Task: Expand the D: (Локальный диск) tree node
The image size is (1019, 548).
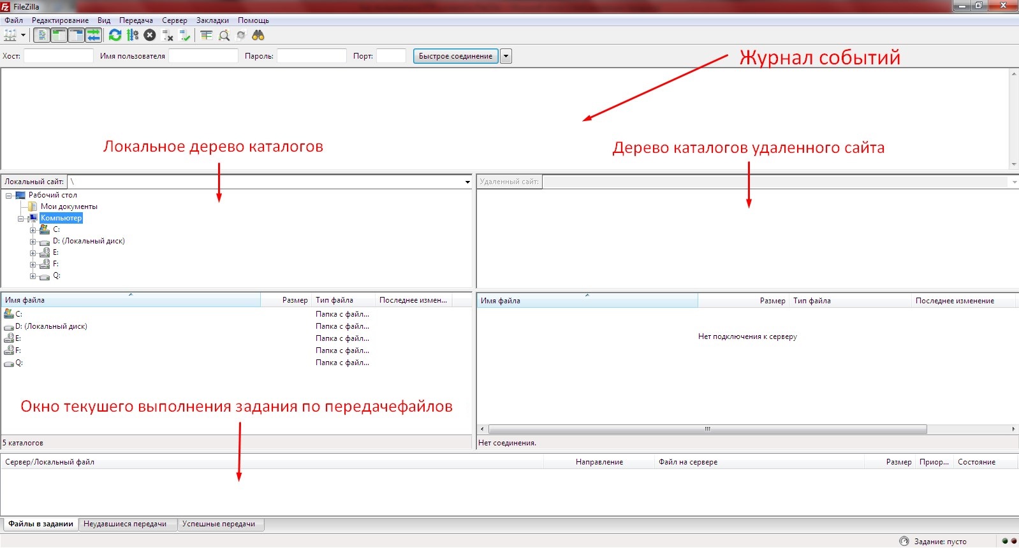Action: [33, 242]
